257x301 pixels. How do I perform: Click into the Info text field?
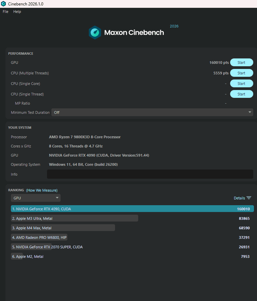coord(150,174)
